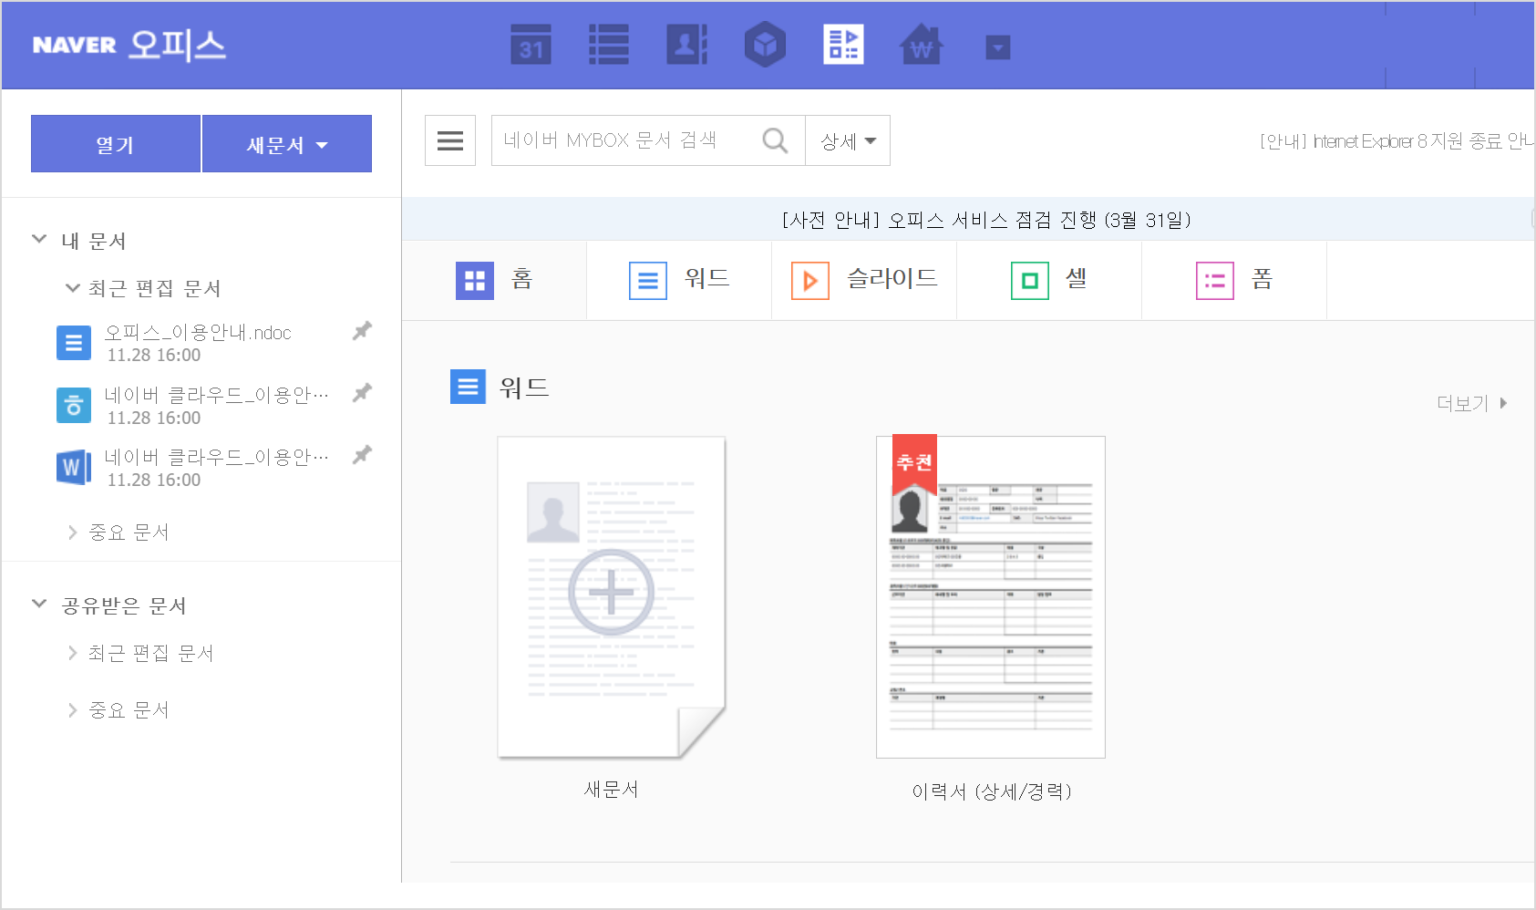Click the 더보기 link for 워드
The height and width of the screenshot is (910, 1536).
point(1471,403)
